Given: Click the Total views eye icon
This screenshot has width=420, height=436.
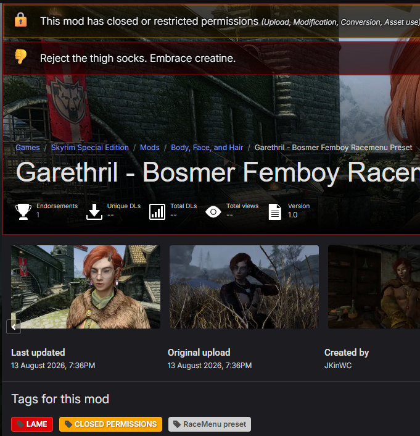Looking at the screenshot, I should click(213, 212).
